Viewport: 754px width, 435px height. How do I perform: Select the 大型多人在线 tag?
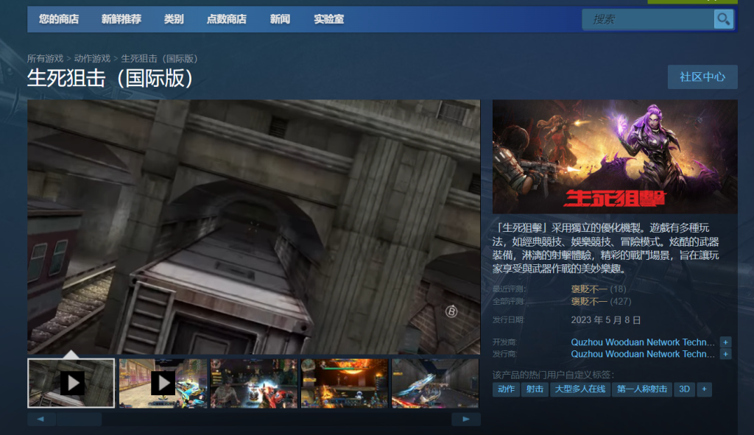tap(580, 389)
